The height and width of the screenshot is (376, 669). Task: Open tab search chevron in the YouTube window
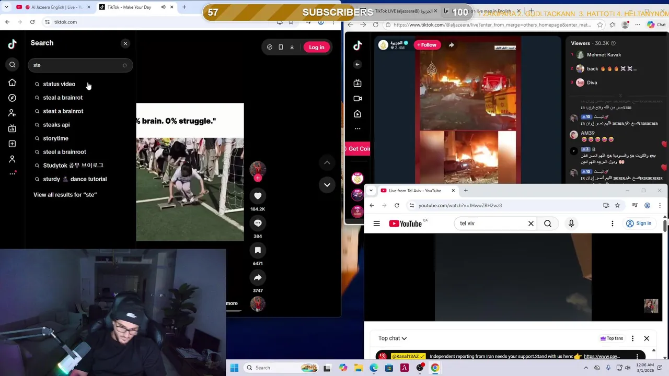click(371, 191)
